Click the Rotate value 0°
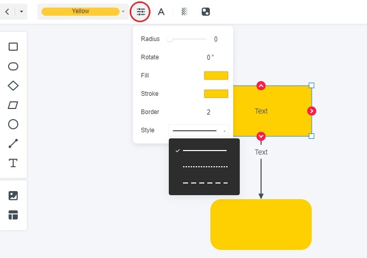Screen dimensions: 367x258 coord(210,57)
